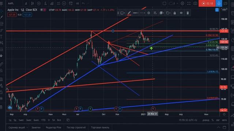
Task: Collapse bottom panel with chevron up
Action: point(219,127)
